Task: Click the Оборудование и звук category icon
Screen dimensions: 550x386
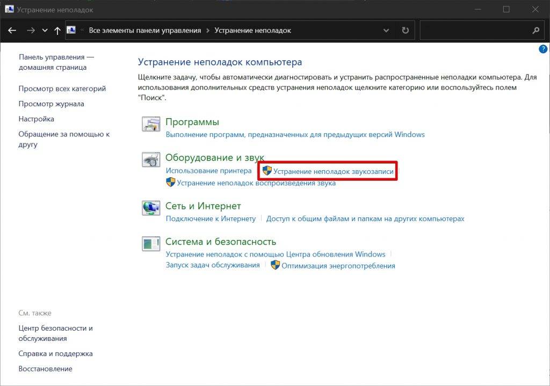Action: [151, 160]
